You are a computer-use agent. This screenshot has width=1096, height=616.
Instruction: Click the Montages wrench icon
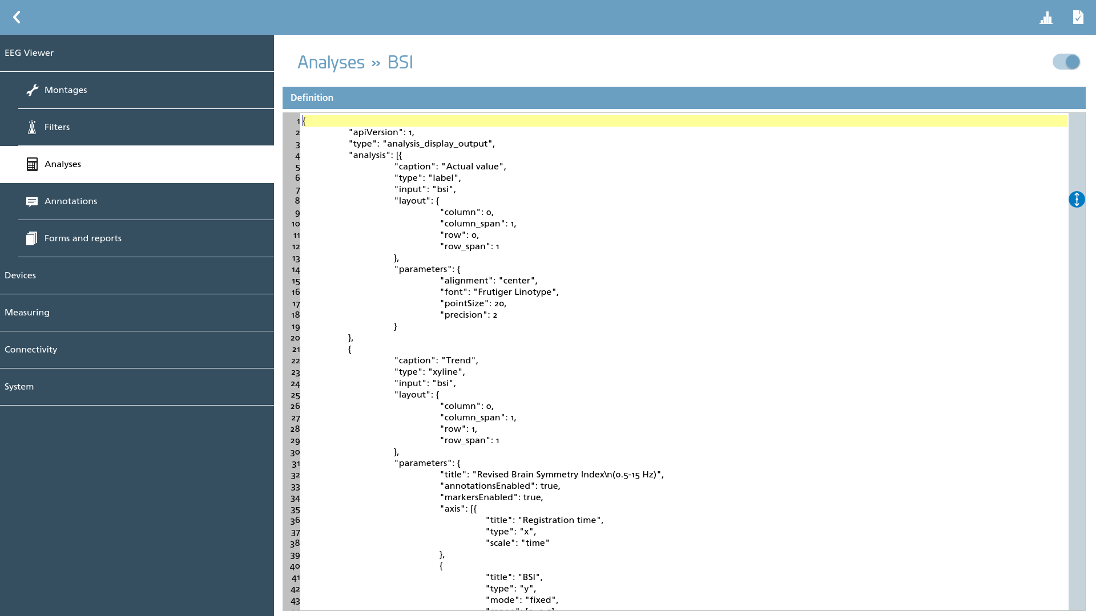[32, 90]
